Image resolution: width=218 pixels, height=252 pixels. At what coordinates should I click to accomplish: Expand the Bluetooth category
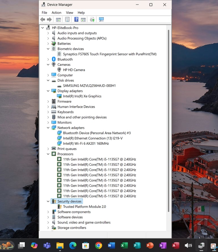click(48, 60)
